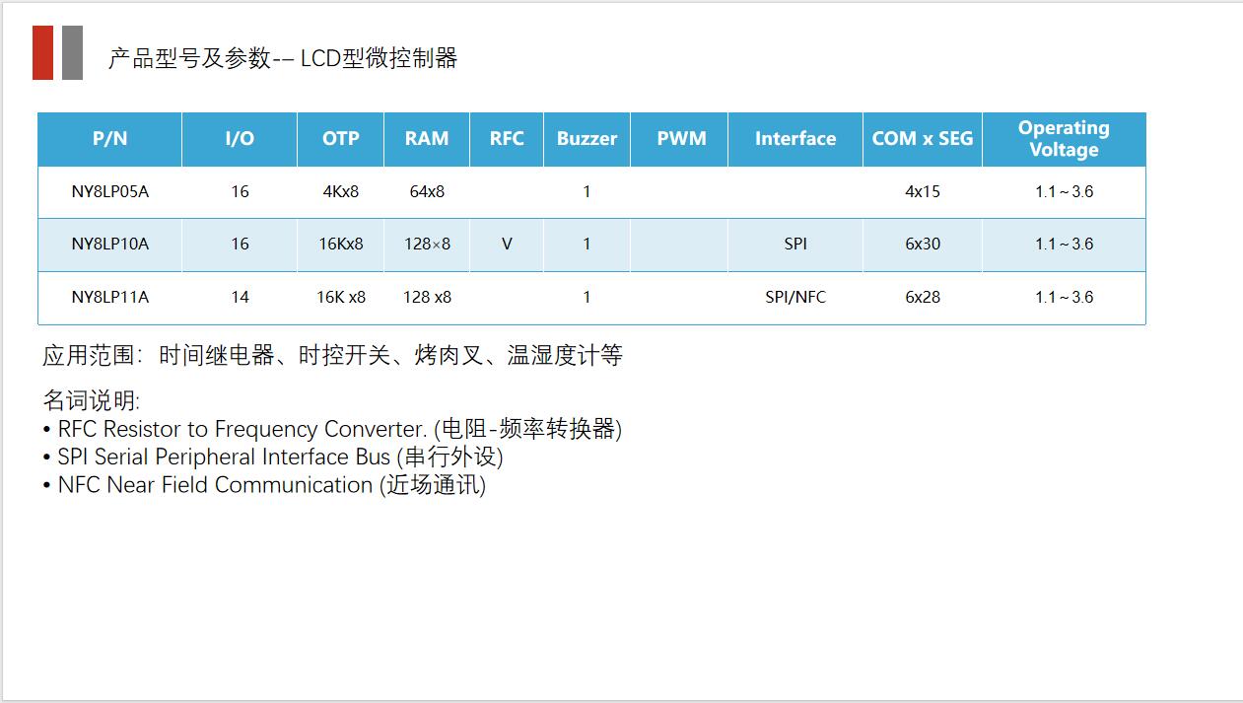Click OTP value 16K x8 for NY8LP11A
1243x703 pixels.
[341, 297]
